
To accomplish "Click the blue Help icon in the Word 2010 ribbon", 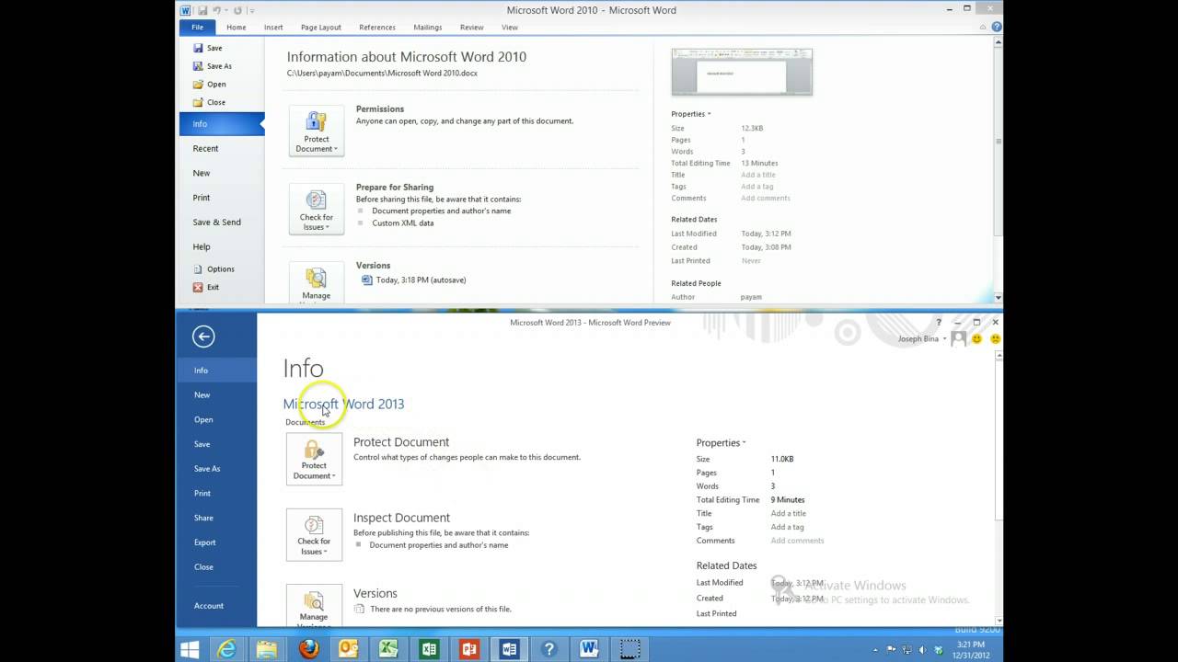I will (x=997, y=27).
